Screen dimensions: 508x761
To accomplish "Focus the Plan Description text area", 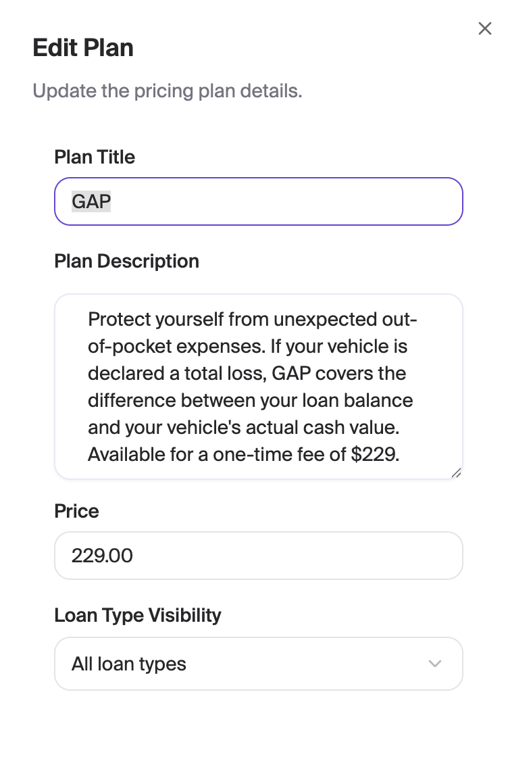I will [x=259, y=387].
